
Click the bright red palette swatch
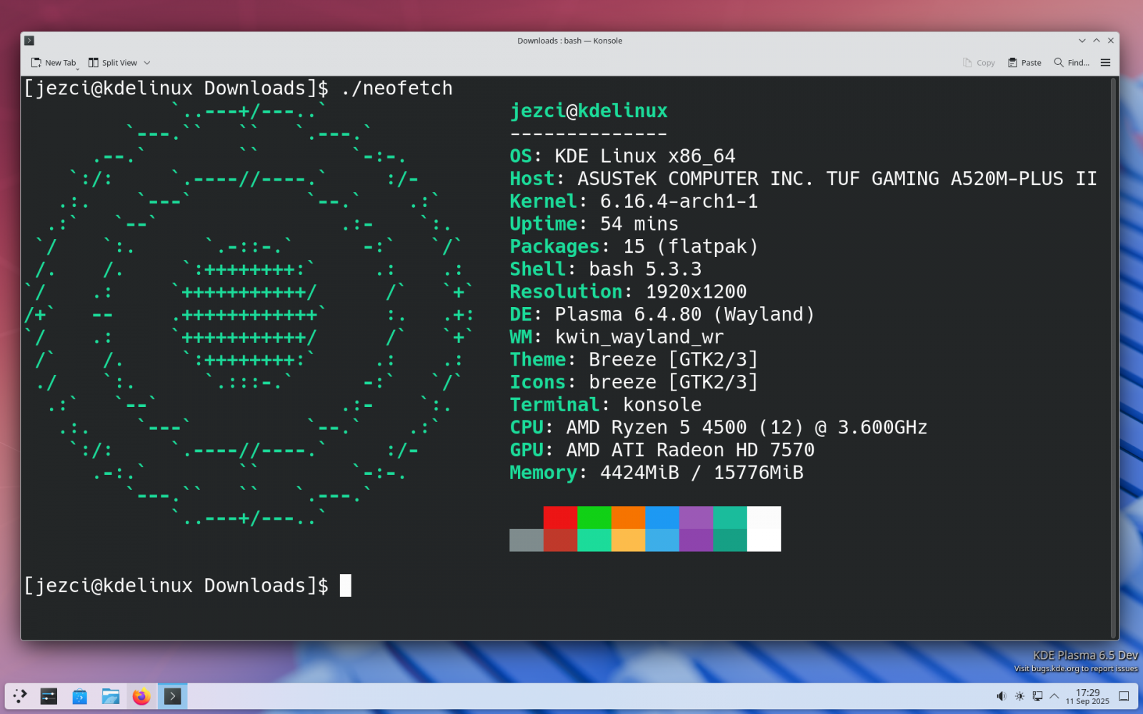pyautogui.click(x=560, y=518)
